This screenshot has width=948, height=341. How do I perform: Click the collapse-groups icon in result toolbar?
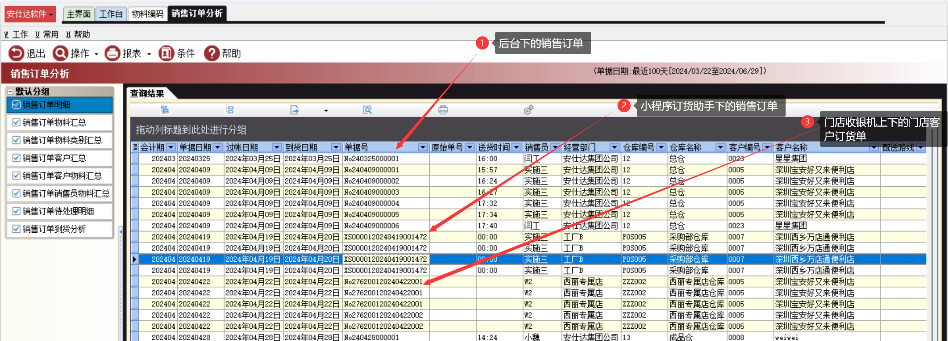point(230,110)
